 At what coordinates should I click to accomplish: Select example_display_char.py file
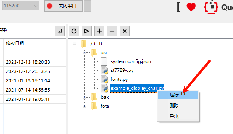[137, 88]
